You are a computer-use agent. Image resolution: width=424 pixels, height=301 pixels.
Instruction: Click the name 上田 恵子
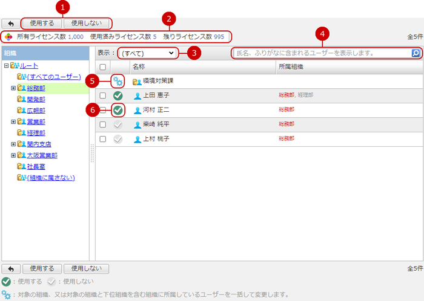tap(156, 95)
